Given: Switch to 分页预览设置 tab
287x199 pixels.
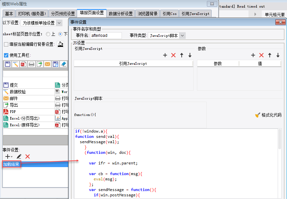Looking at the screenshot, I should (63, 14).
